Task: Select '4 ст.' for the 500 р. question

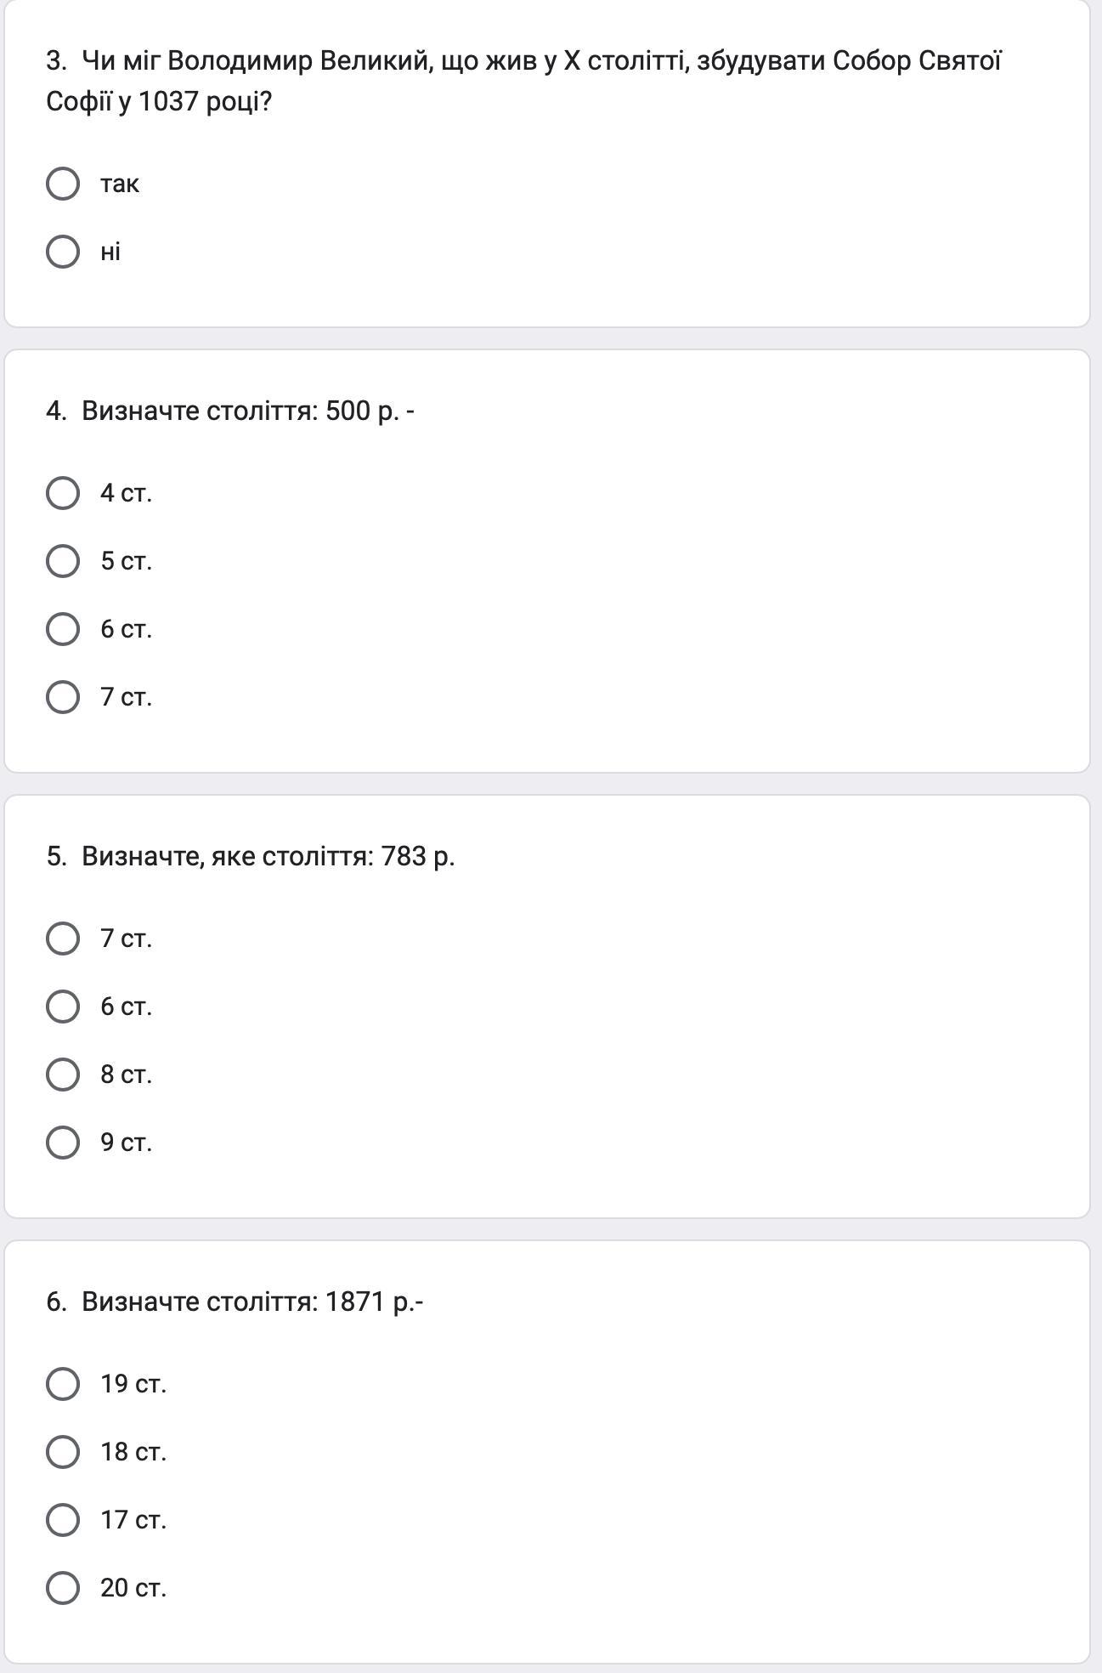Action: pyautogui.click(x=63, y=493)
